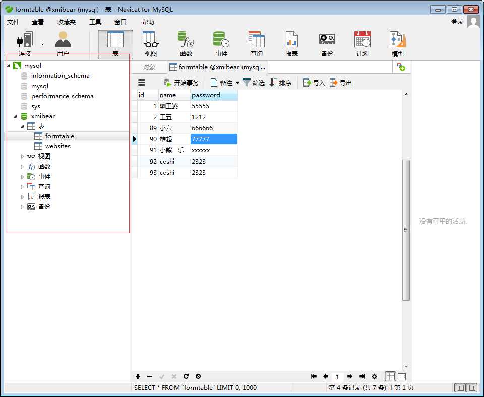Open the record limit settings gear
Screen dimensions: 484x397
(x=374, y=376)
